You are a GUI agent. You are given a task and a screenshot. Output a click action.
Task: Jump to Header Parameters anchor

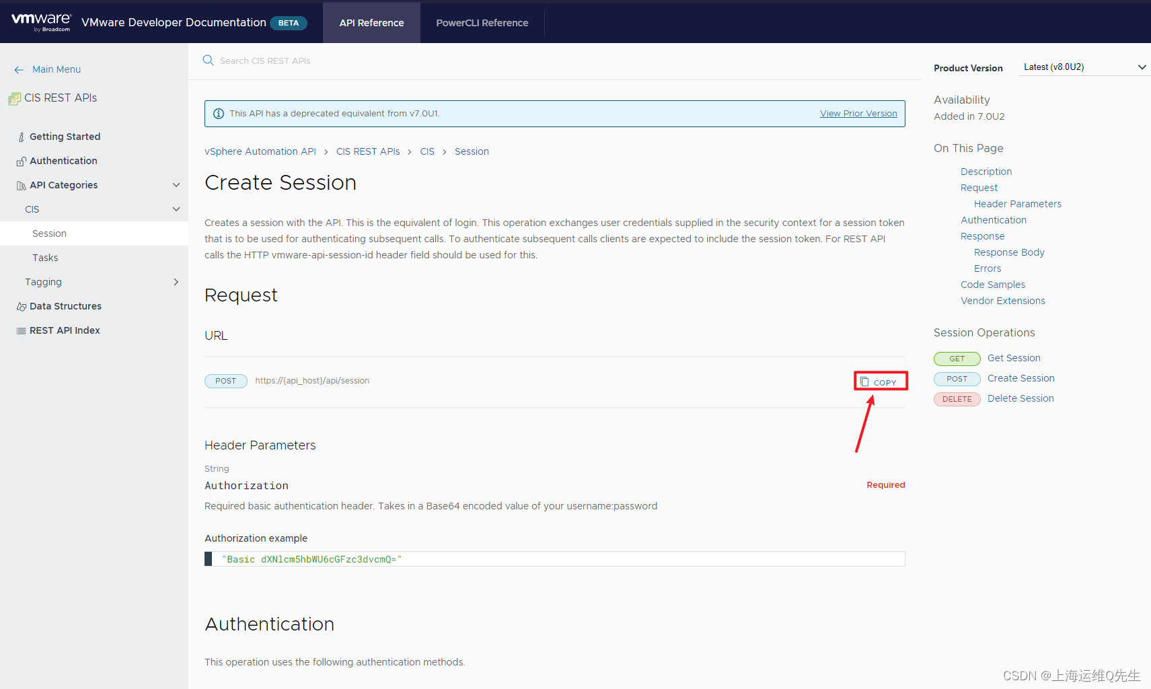(x=1018, y=204)
